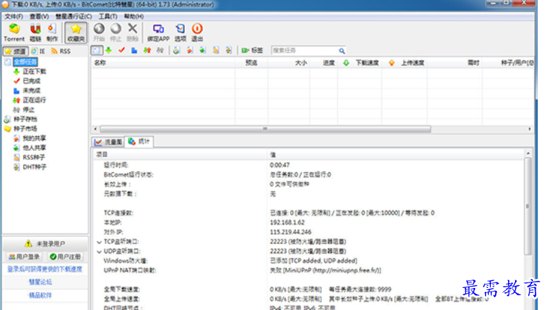546x310 pixels.
Task: Open the 文件(F) menu
Action: coord(14,17)
